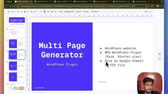Open the Chrome profile avatar
Viewport: 168px width, 94px height.
tap(157, 6)
